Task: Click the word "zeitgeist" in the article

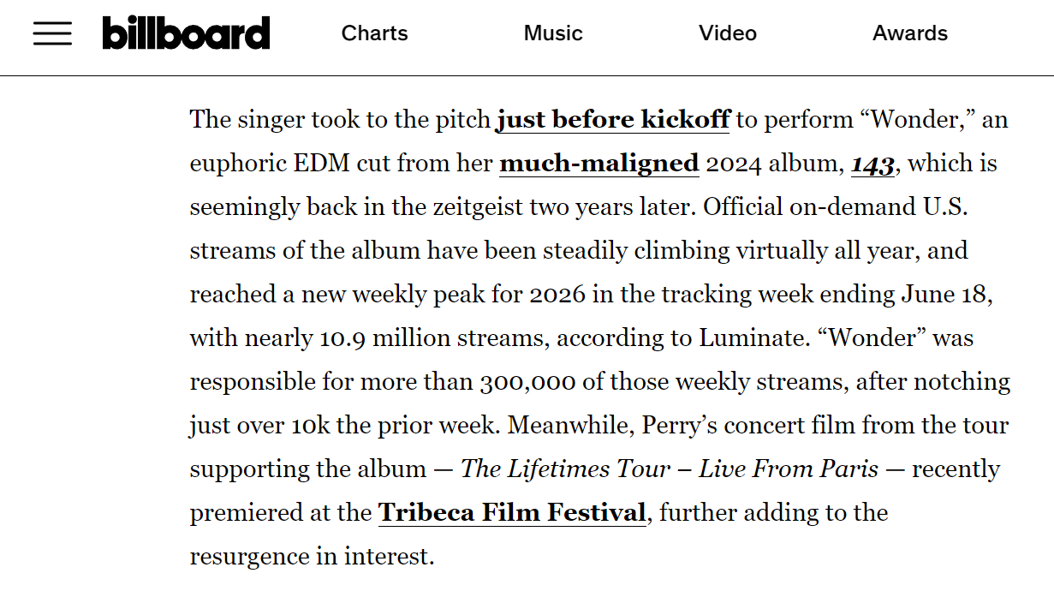Action: 469,206
